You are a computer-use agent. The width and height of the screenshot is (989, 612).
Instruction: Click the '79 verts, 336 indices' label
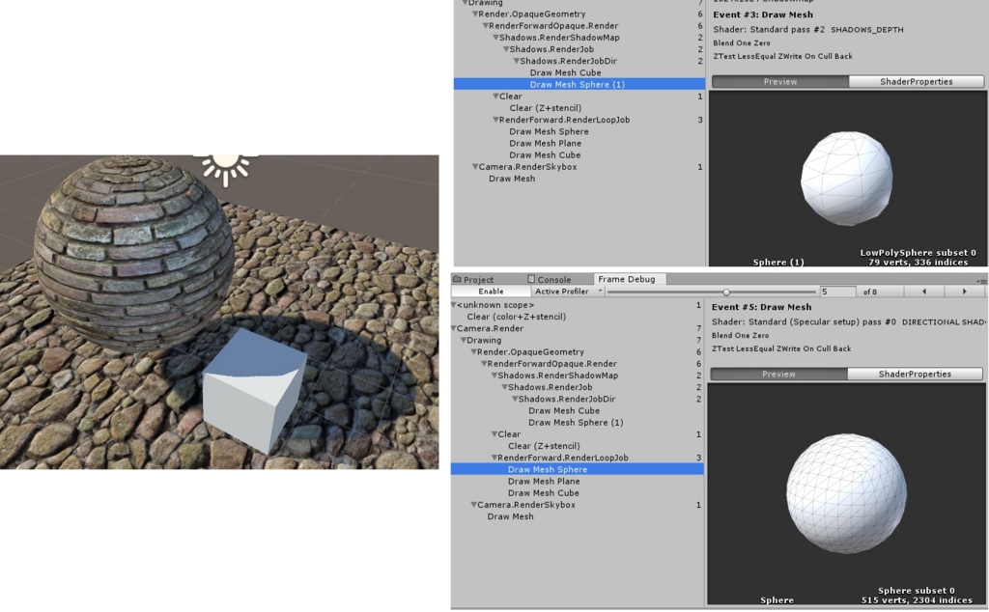tap(918, 263)
